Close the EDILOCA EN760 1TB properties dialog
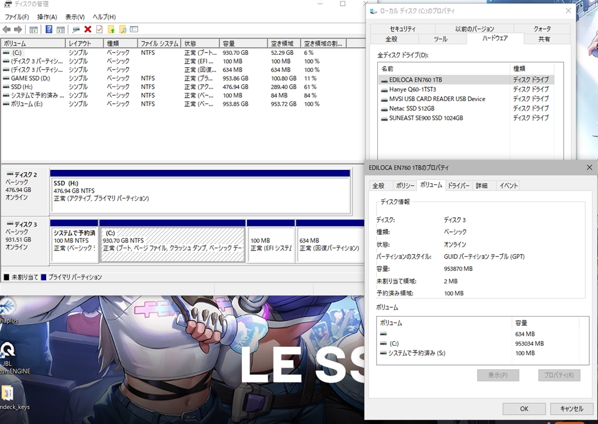Viewport: 598px width, 424px height. click(589, 168)
